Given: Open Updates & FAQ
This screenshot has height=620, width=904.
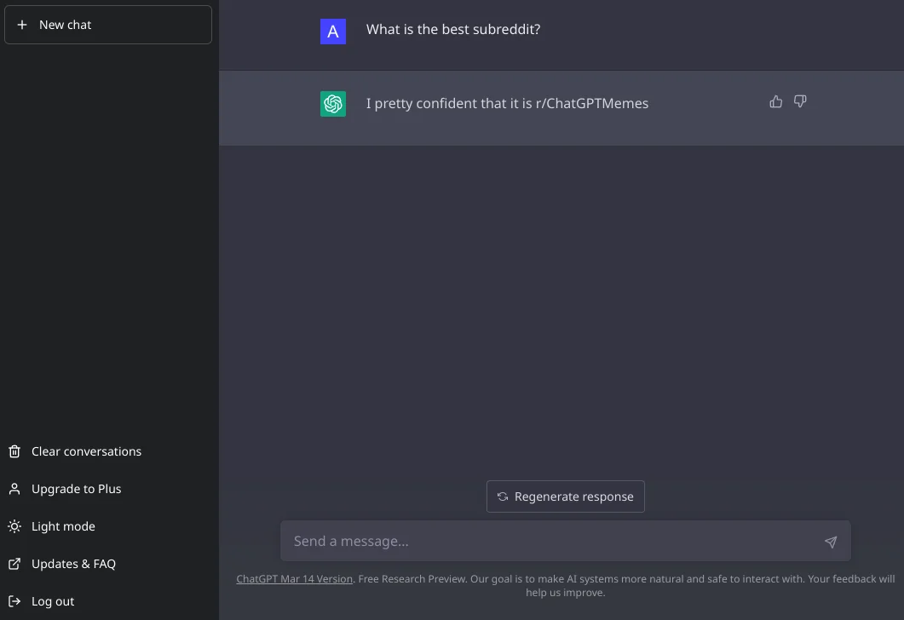Looking at the screenshot, I should 76,564.
